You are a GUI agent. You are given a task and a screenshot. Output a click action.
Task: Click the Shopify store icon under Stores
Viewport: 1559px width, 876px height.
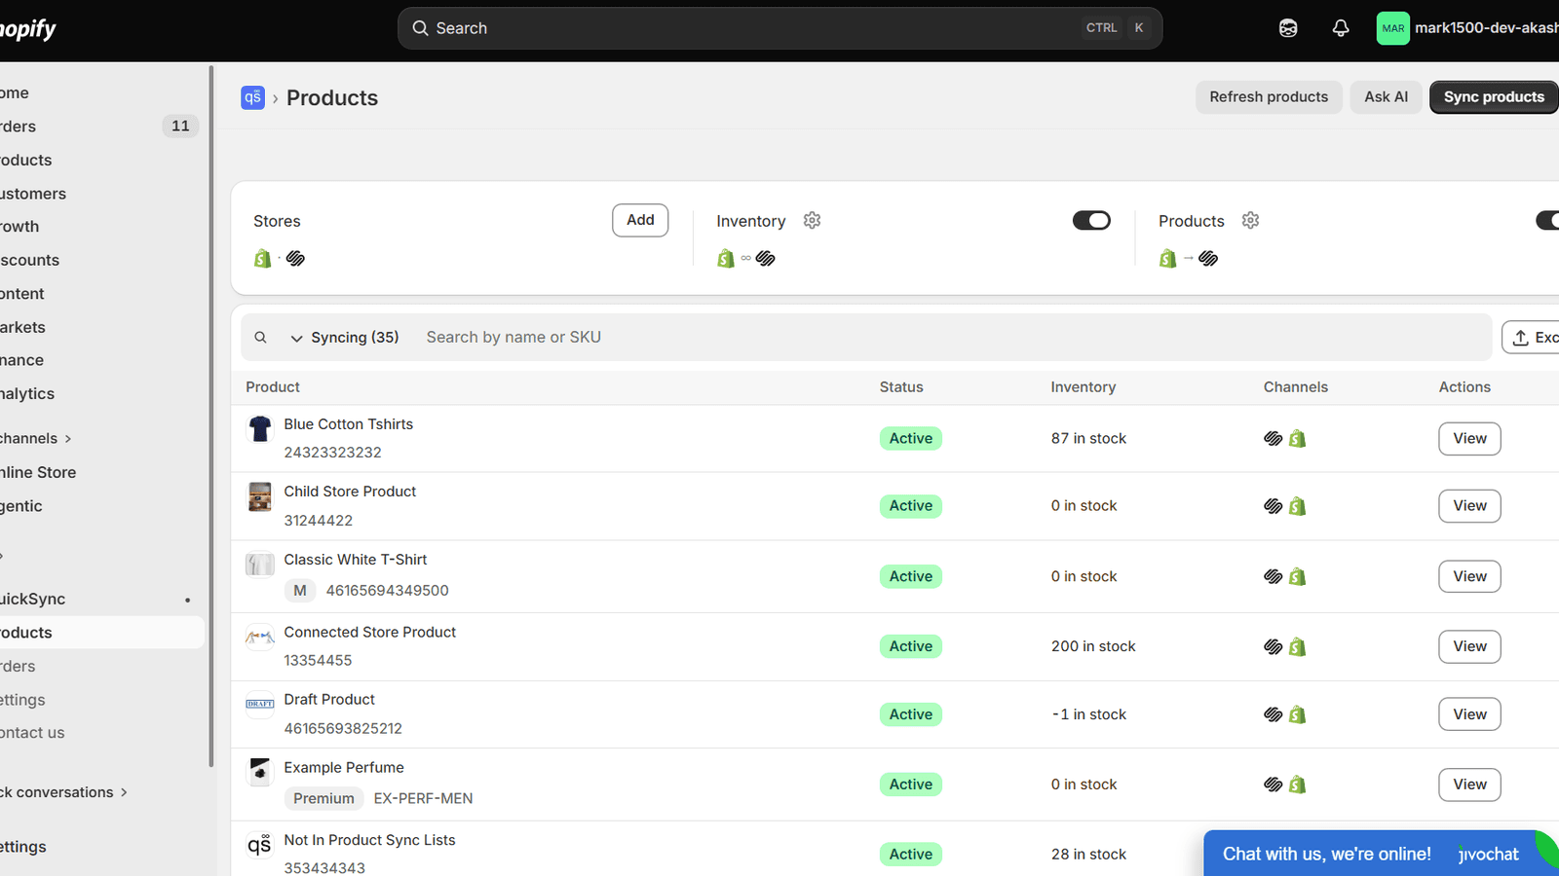262,258
